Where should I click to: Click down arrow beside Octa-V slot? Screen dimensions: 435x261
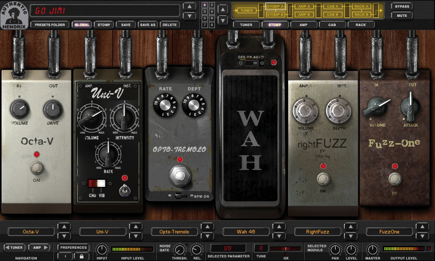[x=64, y=236]
